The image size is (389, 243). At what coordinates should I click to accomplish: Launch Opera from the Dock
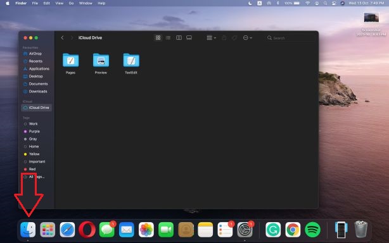[x=87, y=230]
